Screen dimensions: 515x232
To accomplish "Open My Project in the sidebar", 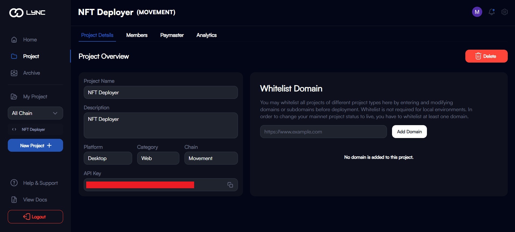I will pos(35,97).
